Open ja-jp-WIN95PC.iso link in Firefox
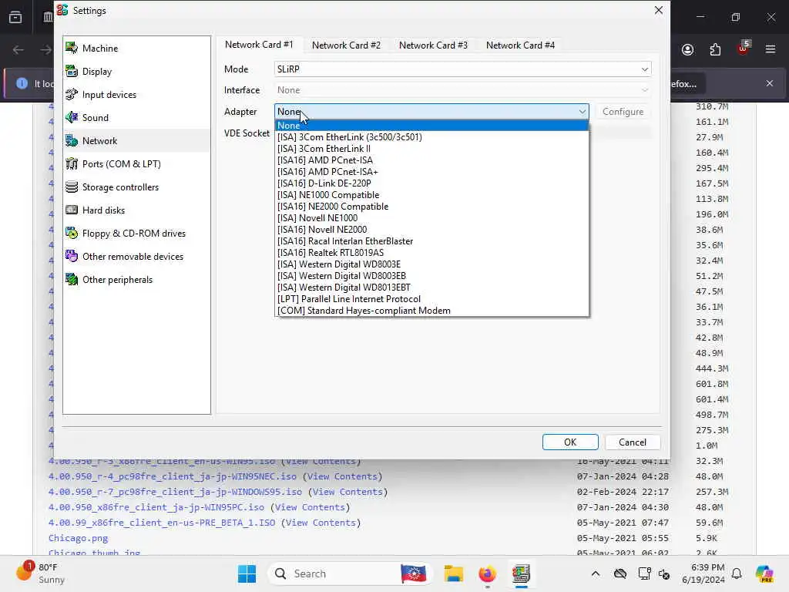789x592 pixels. (156, 507)
